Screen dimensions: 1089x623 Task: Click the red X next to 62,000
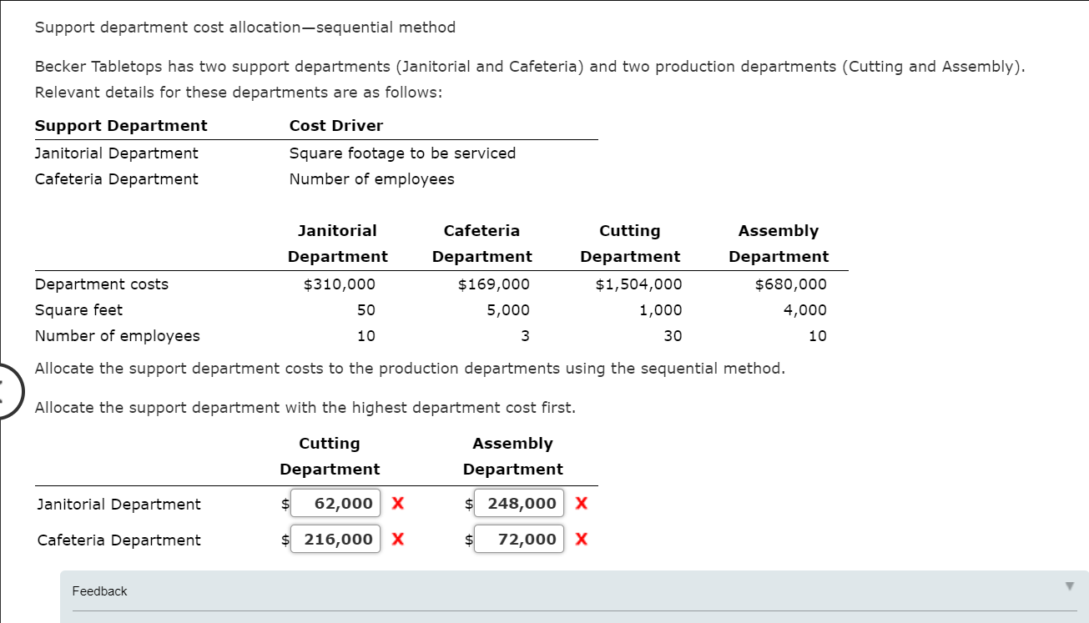pos(398,504)
